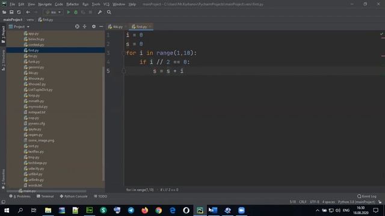
Task: Open the run configuration dropdown
Action: tap(54, 12)
